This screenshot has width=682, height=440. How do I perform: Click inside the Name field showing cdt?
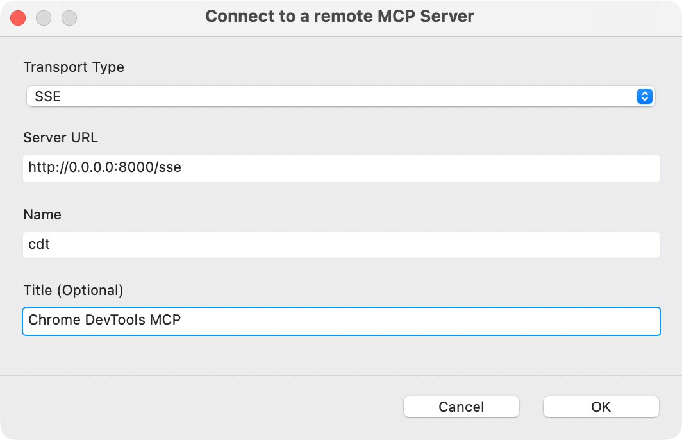tap(340, 244)
